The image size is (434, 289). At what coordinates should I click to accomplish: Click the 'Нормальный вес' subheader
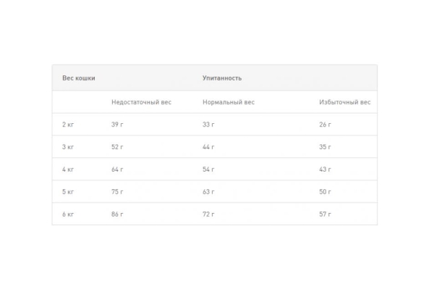coord(229,102)
